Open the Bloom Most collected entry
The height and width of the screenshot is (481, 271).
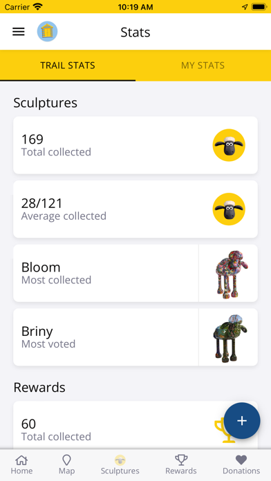tap(135, 273)
